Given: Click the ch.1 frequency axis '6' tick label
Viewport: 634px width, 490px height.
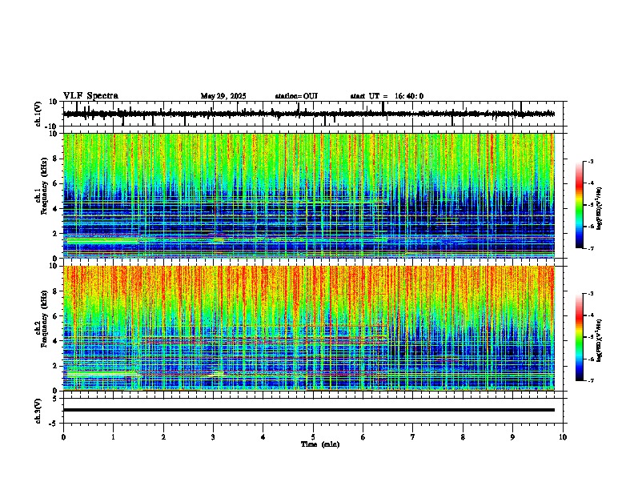Looking at the screenshot, I should point(55,183).
